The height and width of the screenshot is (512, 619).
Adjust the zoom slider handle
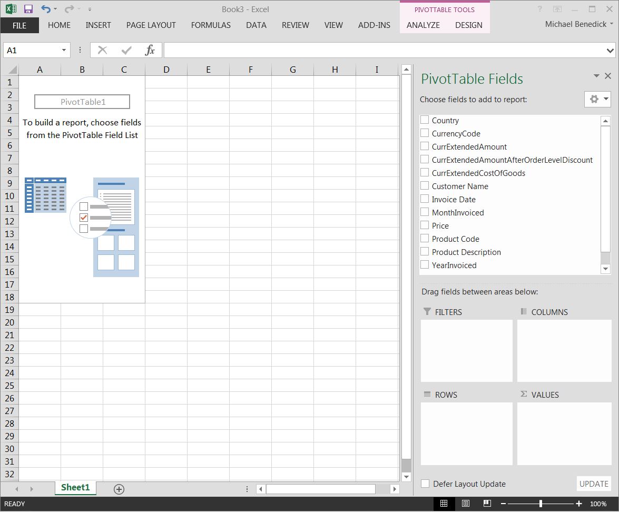pyautogui.click(x=541, y=504)
